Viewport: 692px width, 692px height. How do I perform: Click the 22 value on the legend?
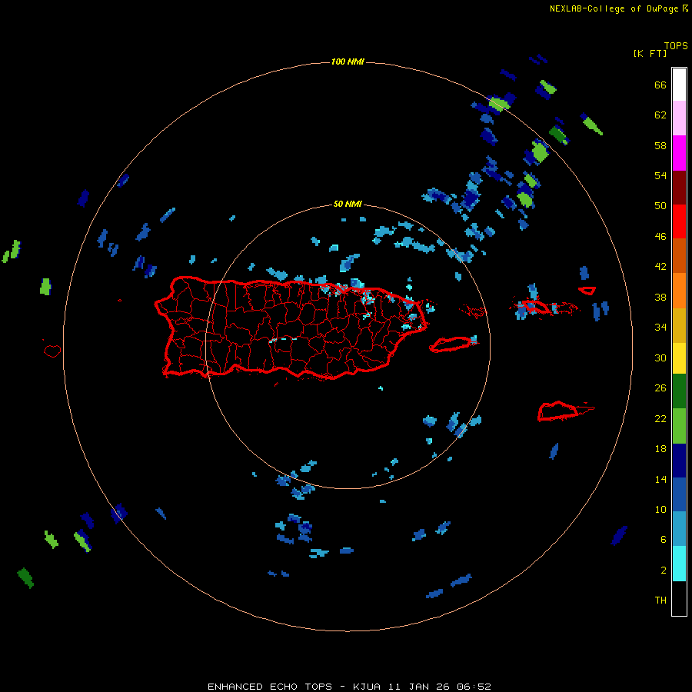[x=660, y=418]
